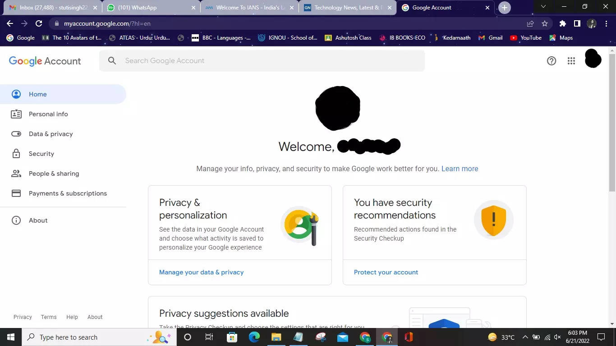616x346 pixels.
Task: Click the Security padlock icon in sidebar
Action: [x=16, y=154]
